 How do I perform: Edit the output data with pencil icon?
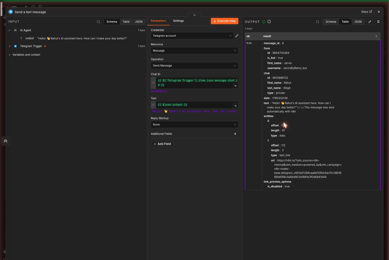pyautogui.click(x=370, y=22)
